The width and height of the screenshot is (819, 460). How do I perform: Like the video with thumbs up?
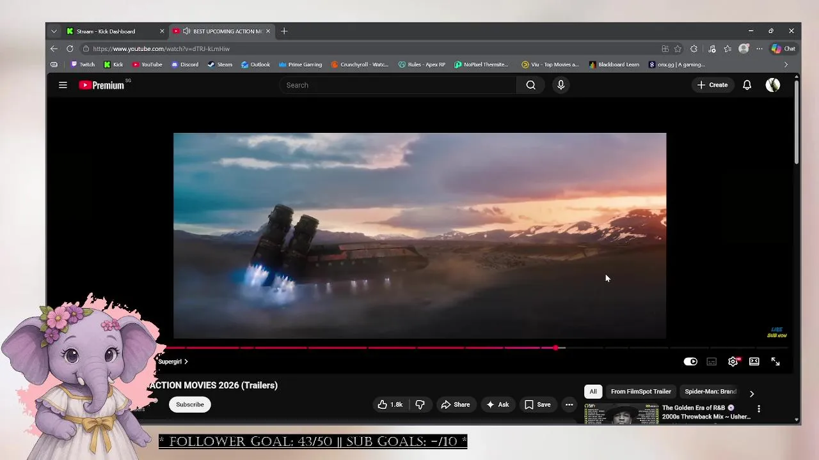390,404
